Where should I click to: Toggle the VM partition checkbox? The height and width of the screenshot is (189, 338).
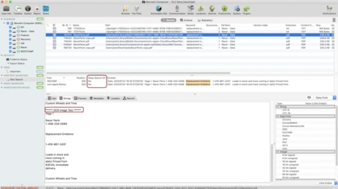[x=10, y=43]
